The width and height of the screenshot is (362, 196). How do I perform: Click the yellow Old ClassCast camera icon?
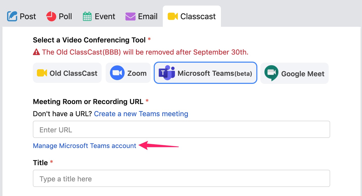coord(42,73)
